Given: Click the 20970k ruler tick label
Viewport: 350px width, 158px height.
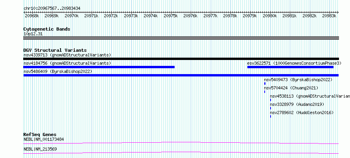Looking at the screenshot, I should pos(72,16).
